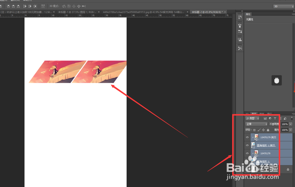Open the Clone Source panel icon
The image size is (295, 187).
tap(240, 40)
